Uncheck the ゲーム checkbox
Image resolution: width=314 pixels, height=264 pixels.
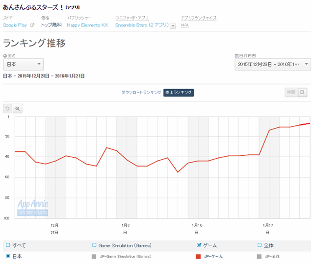[199, 245]
